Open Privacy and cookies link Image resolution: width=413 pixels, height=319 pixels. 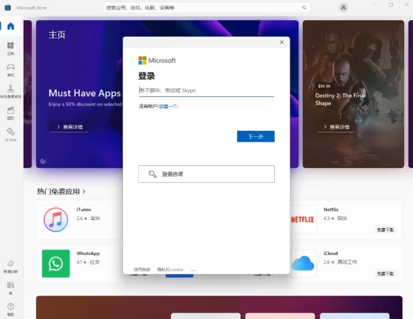(170, 269)
